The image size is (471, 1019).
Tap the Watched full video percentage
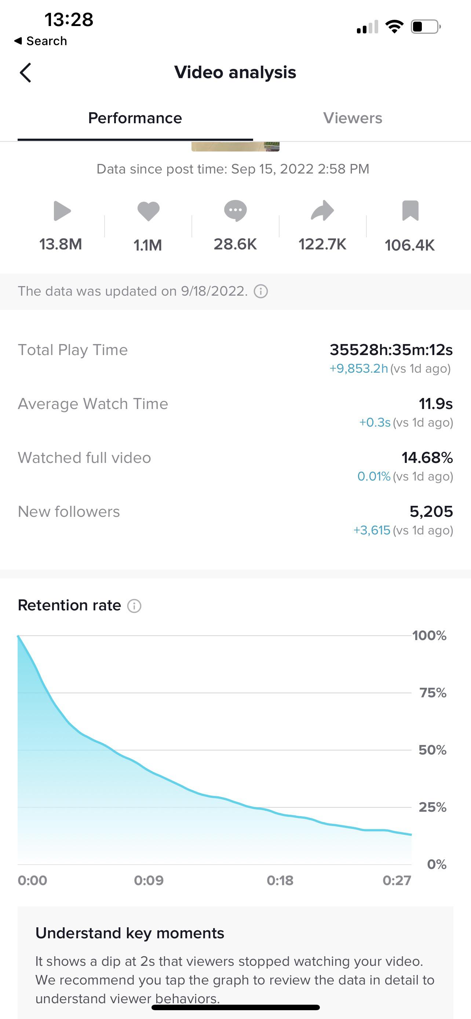(x=427, y=458)
